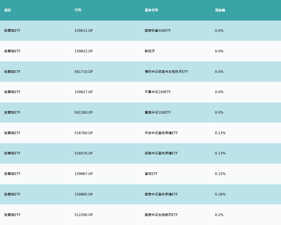Click 股票型ETF in the 159867.OF row
The width and height of the screenshot is (281, 225).
[x=12, y=174]
